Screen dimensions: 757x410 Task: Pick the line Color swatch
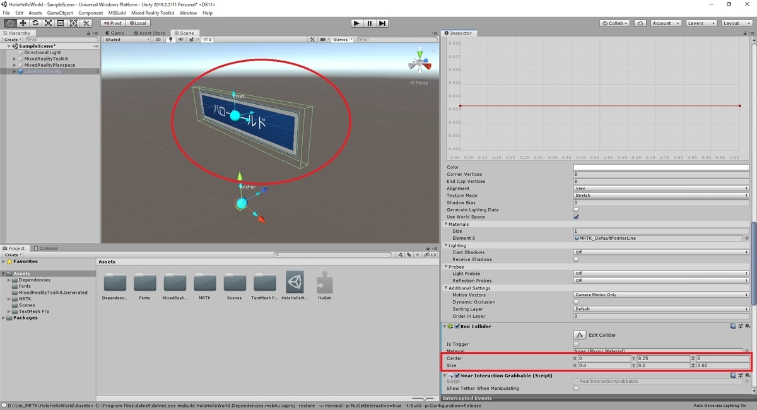coord(661,167)
